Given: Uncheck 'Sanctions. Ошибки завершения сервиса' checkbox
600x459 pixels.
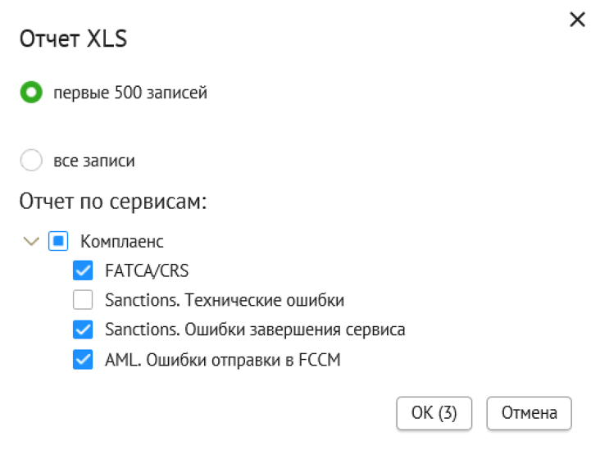Looking at the screenshot, I should 83,329.
